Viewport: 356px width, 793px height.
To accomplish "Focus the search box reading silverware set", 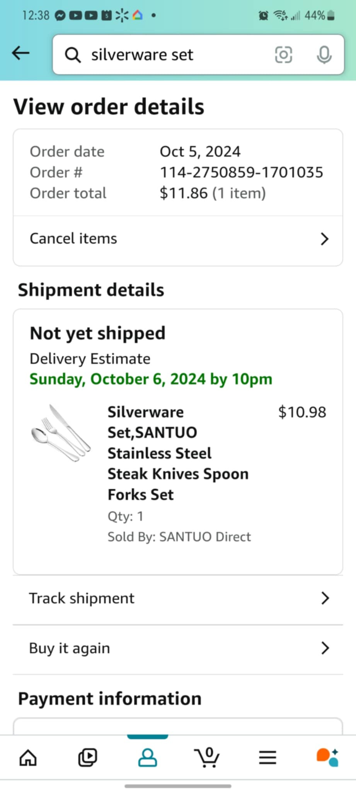I will (x=174, y=55).
